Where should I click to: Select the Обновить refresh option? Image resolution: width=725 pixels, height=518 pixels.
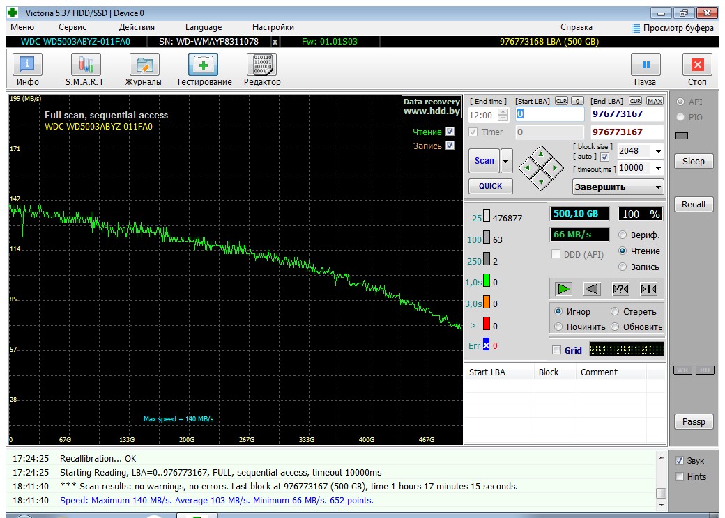coord(615,327)
